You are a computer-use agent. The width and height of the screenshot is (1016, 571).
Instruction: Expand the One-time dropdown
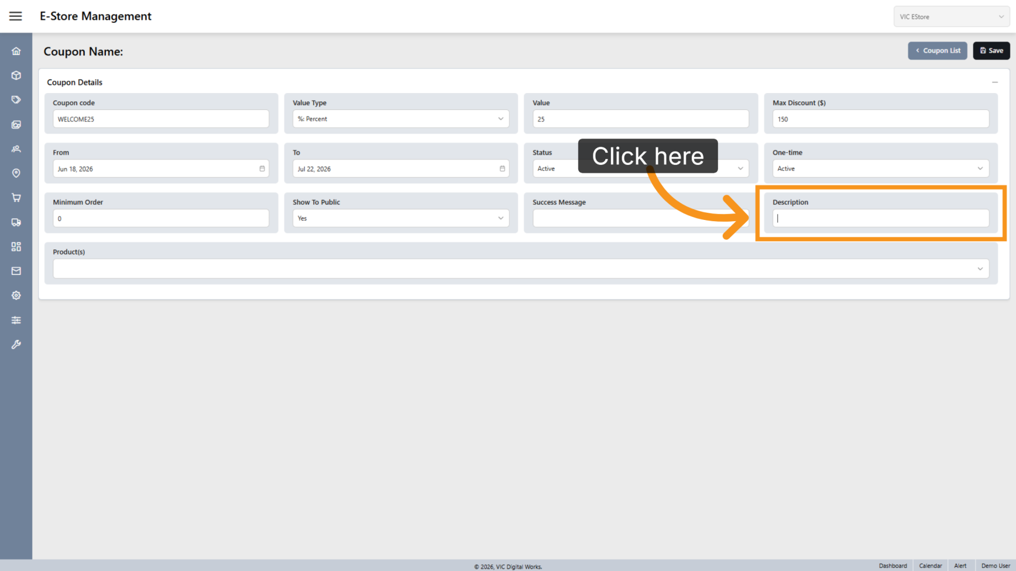coord(881,169)
